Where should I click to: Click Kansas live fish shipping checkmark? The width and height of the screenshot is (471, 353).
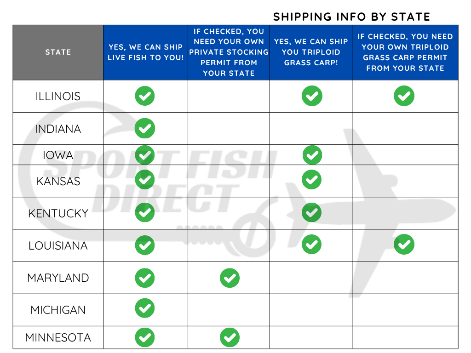click(145, 179)
